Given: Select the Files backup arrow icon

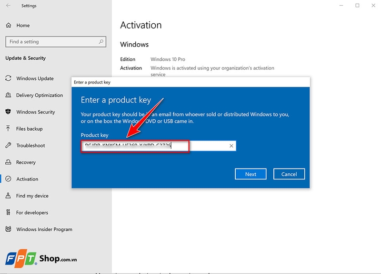Looking at the screenshot, I should 8,128.
